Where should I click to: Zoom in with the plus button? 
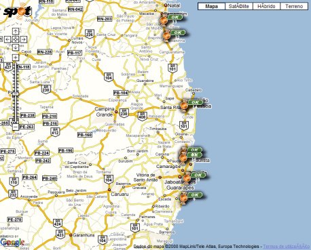(x=16, y=58)
